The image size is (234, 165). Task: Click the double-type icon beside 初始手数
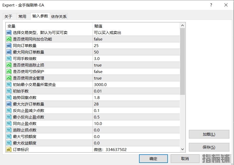[9, 91]
